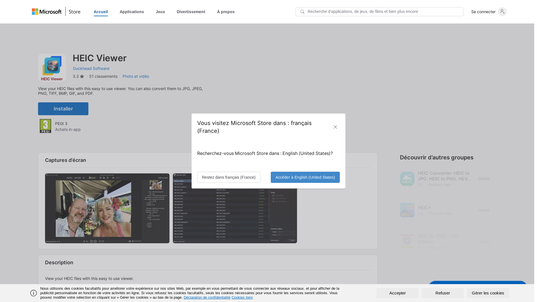The image size is (537, 302).
Task: Click the Captures d'écran heading
Action: pyautogui.click(x=65, y=160)
